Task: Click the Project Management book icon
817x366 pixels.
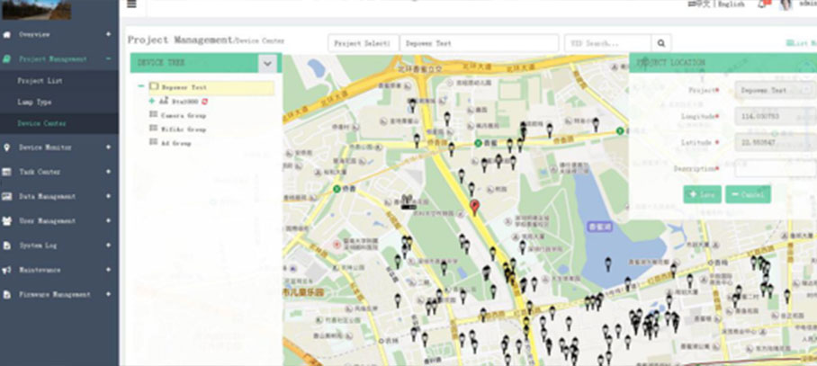Action: coord(7,59)
